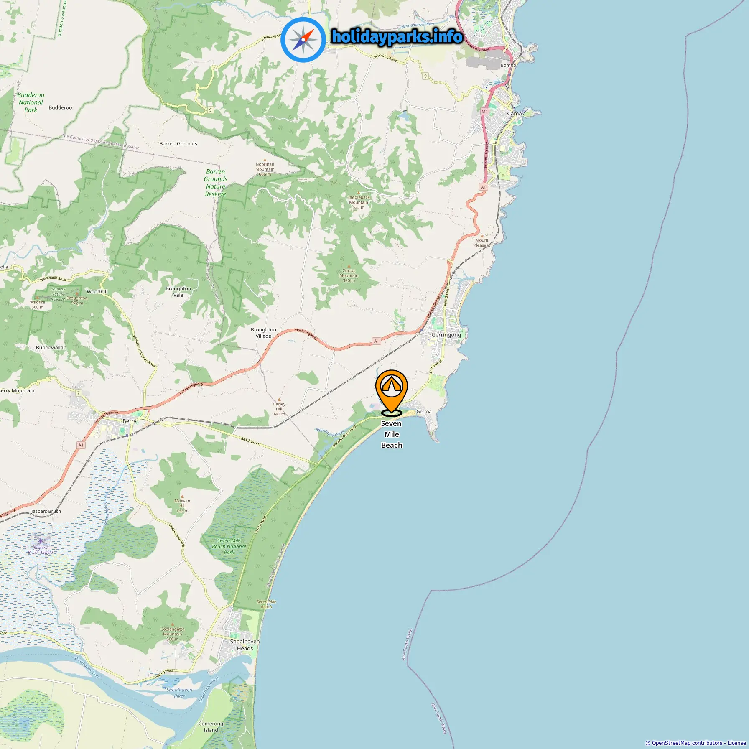Screen dimensions: 749x749
Task: Open the holidayparks.info title link
Action: [397, 37]
